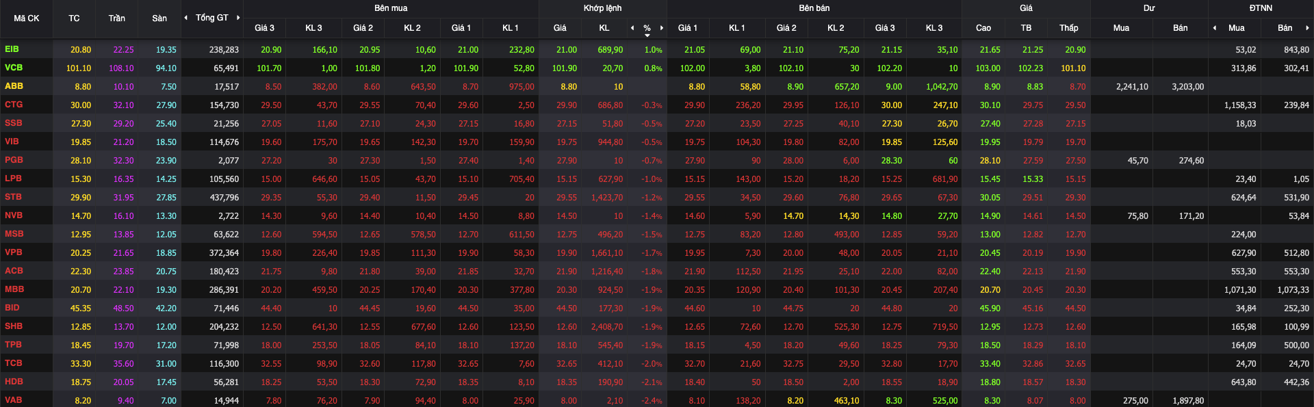The image size is (1314, 407).
Task: Open the VPB stock symbol
Action: pyautogui.click(x=14, y=252)
